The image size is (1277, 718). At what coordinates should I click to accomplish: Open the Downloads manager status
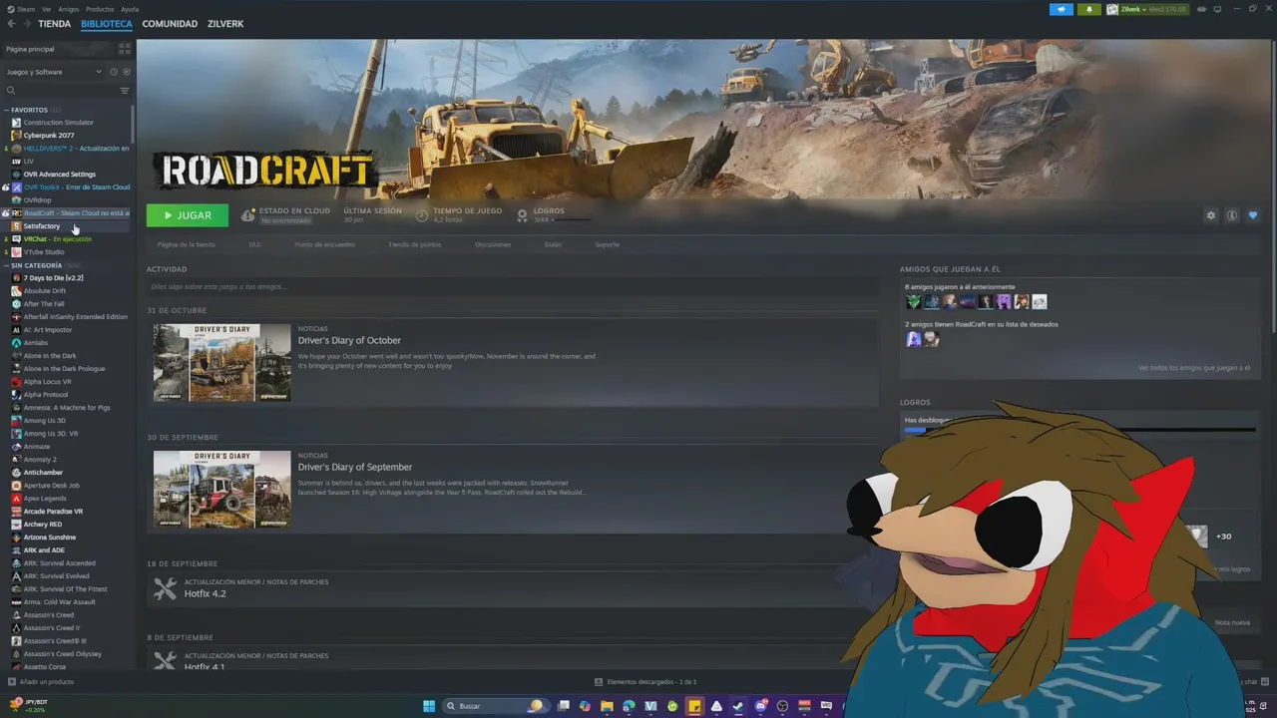tap(645, 682)
